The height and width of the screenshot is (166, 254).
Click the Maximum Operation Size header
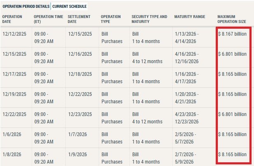[232, 19]
